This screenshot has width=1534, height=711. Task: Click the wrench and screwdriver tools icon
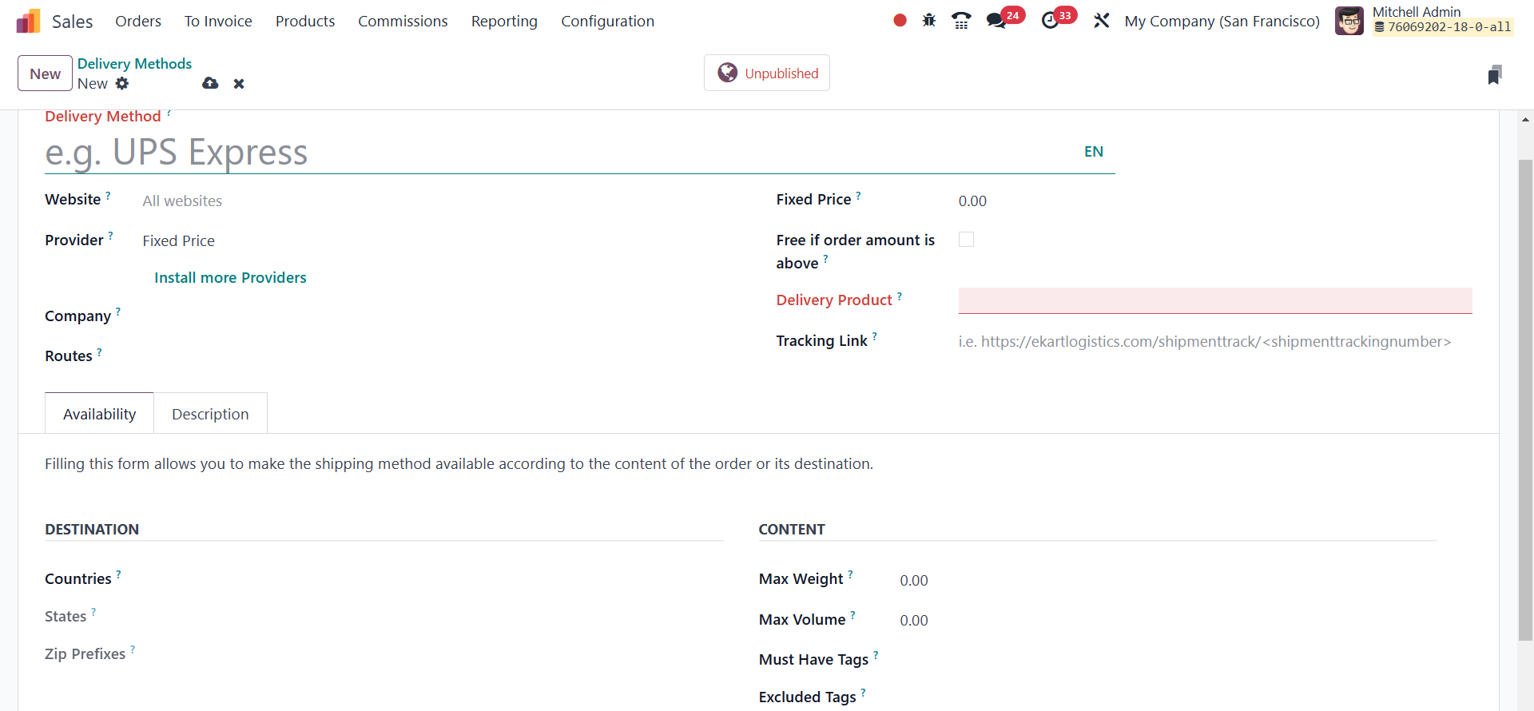tap(1102, 21)
